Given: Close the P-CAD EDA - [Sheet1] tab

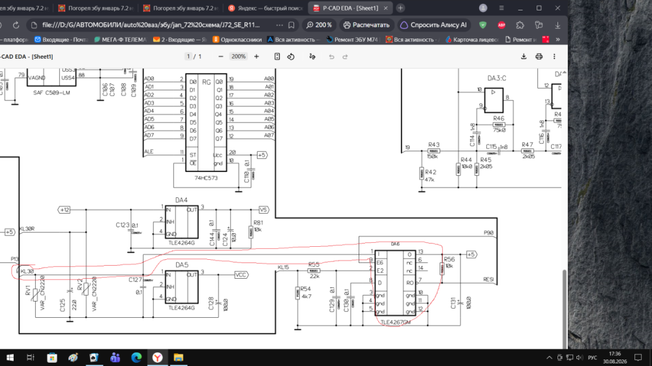Looking at the screenshot, I should [x=385, y=8].
